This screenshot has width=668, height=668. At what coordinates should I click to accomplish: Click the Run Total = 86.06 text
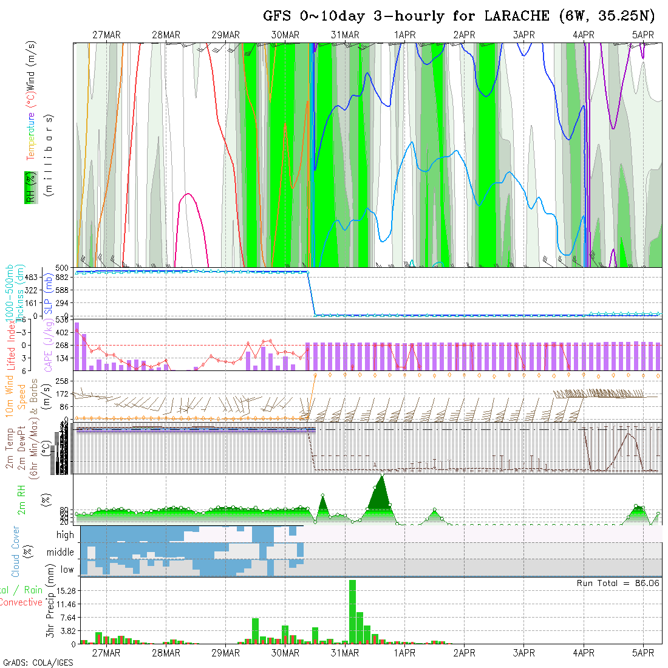(x=618, y=584)
